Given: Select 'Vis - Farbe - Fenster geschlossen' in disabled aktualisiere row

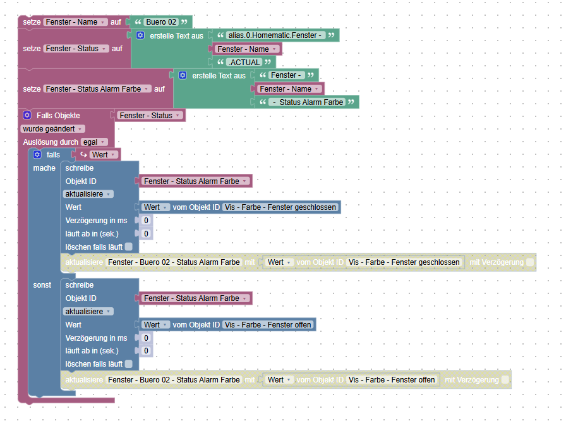Looking at the screenshot, I should pyautogui.click(x=404, y=262).
